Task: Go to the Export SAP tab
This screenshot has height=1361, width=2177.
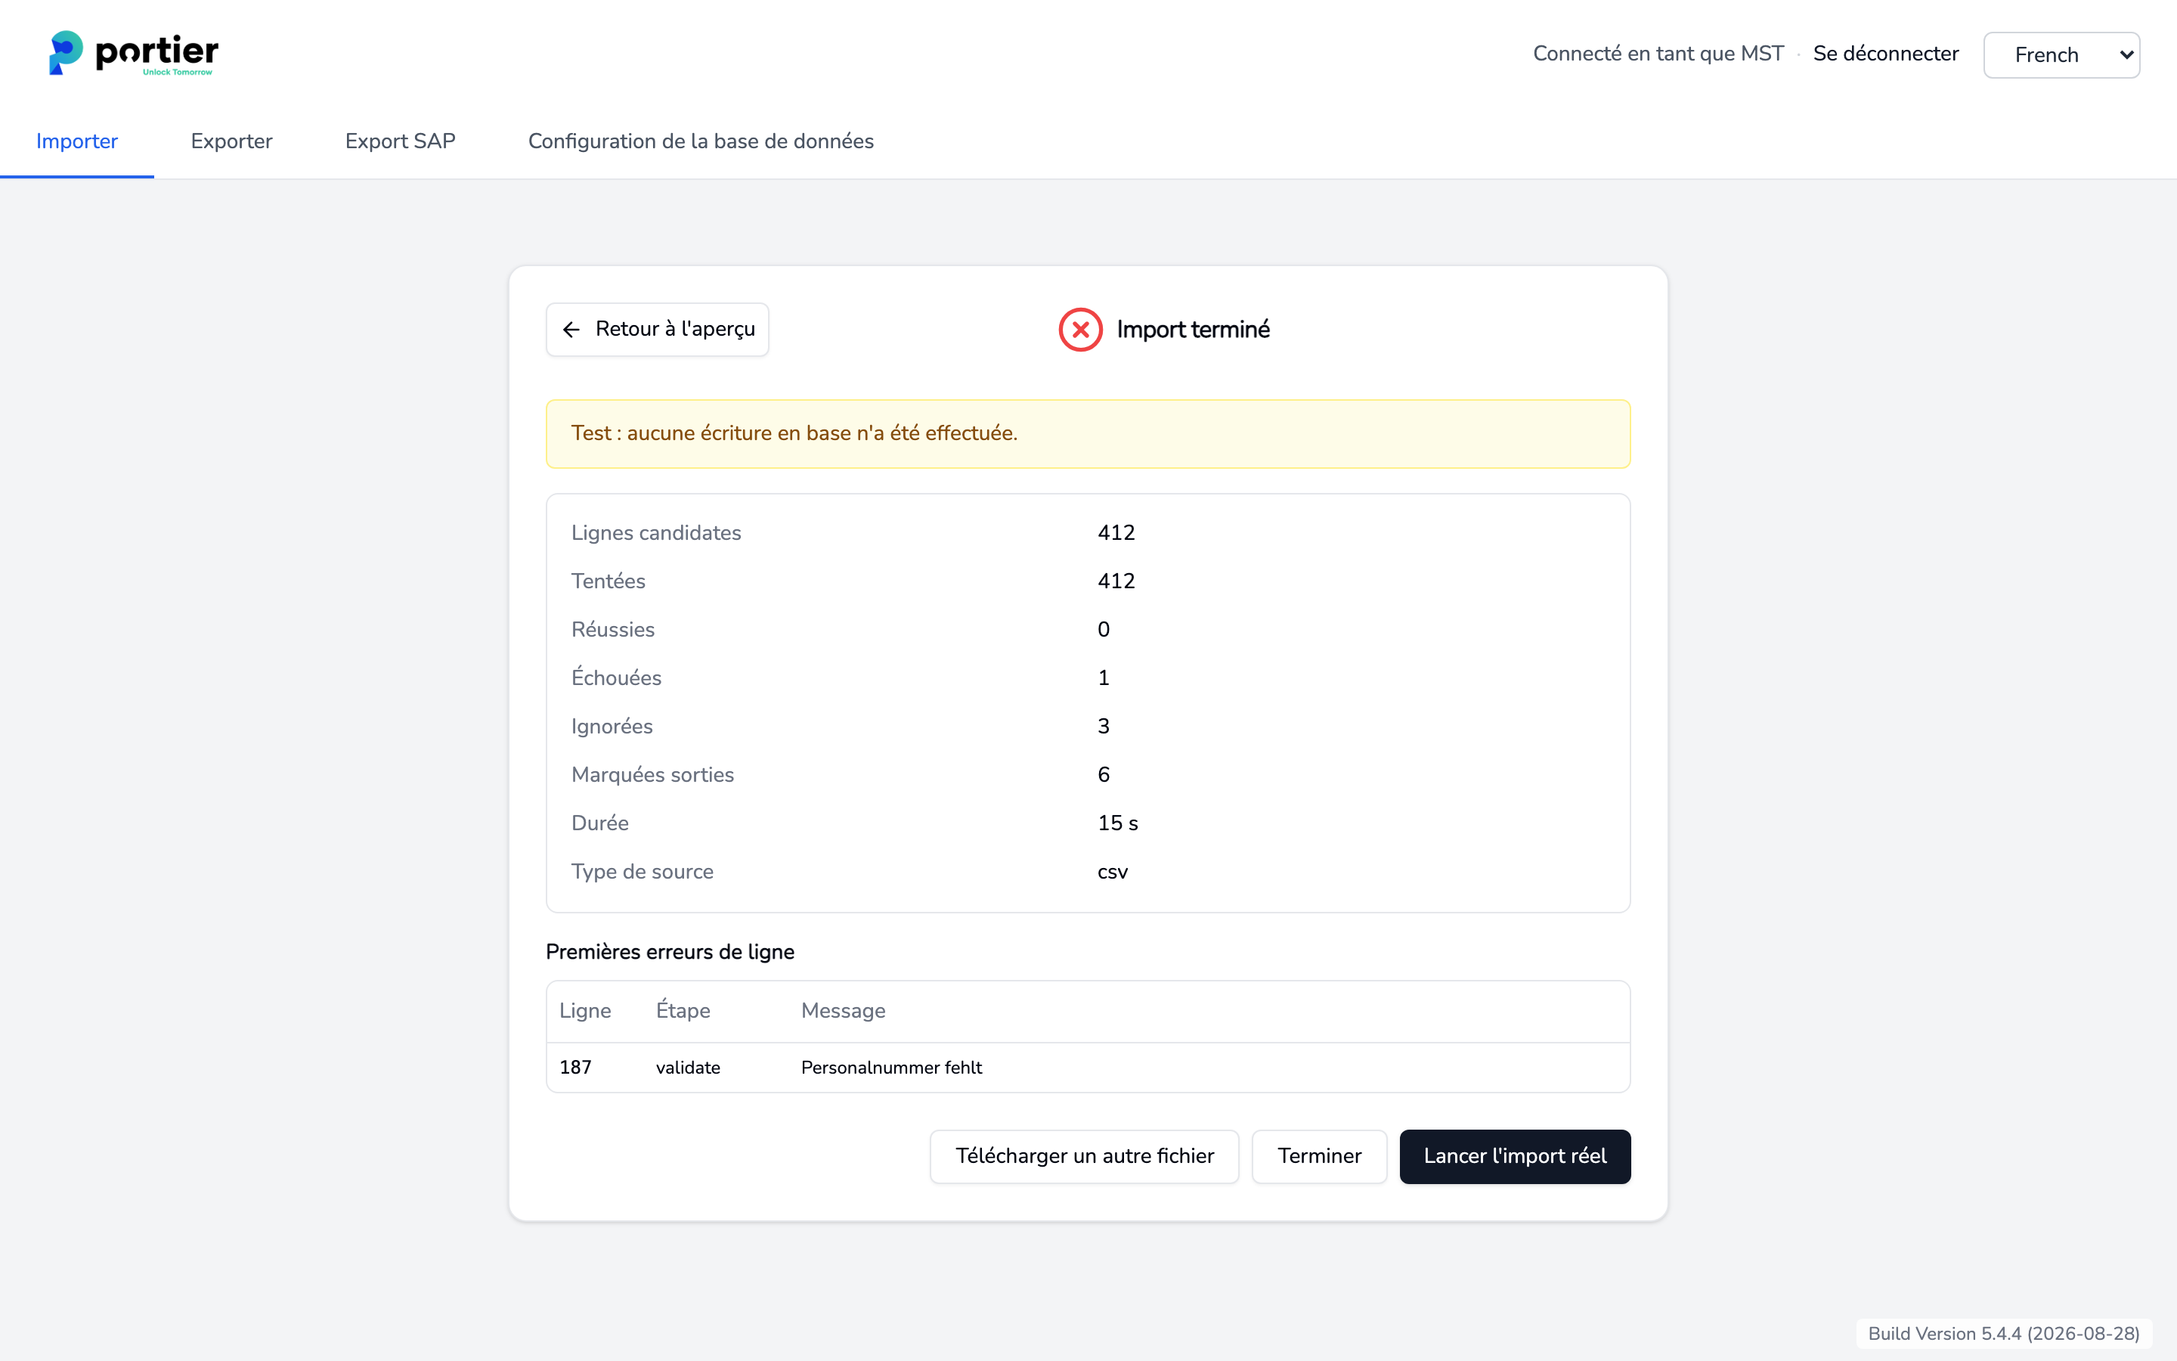Action: [x=401, y=141]
